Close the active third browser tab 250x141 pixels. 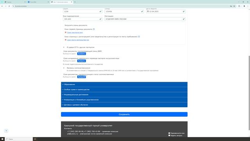[71, 2]
